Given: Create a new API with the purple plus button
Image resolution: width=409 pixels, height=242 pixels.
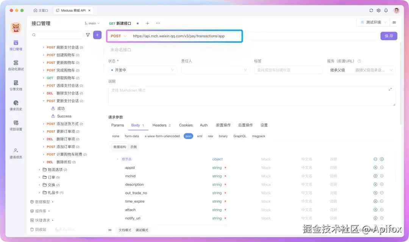Looking at the screenshot, I should click(x=97, y=34).
